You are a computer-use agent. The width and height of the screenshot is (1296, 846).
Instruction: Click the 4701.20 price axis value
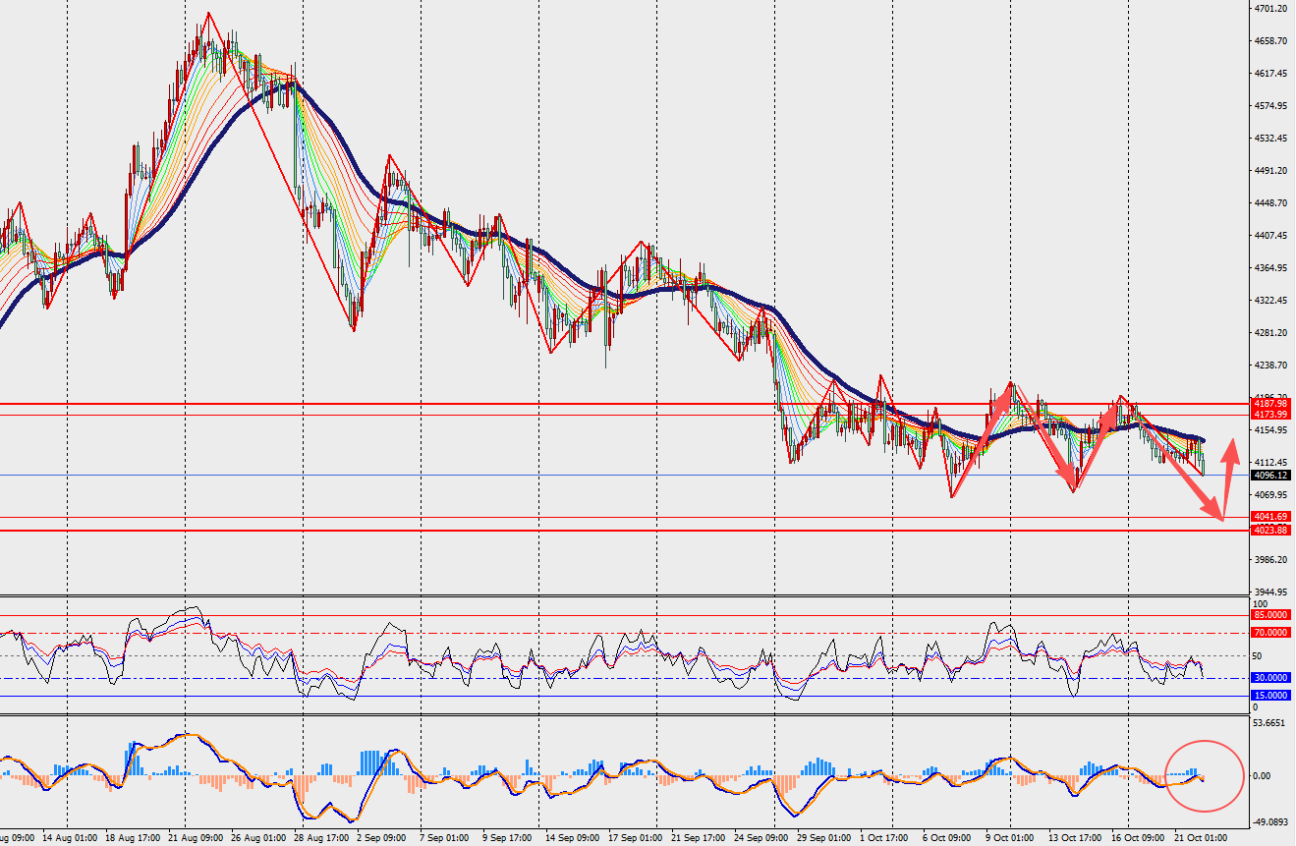tap(1270, 9)
